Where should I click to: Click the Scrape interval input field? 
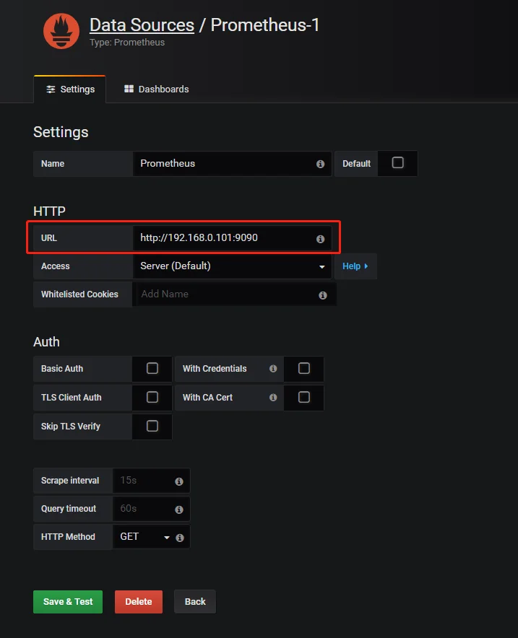point(151,481)
